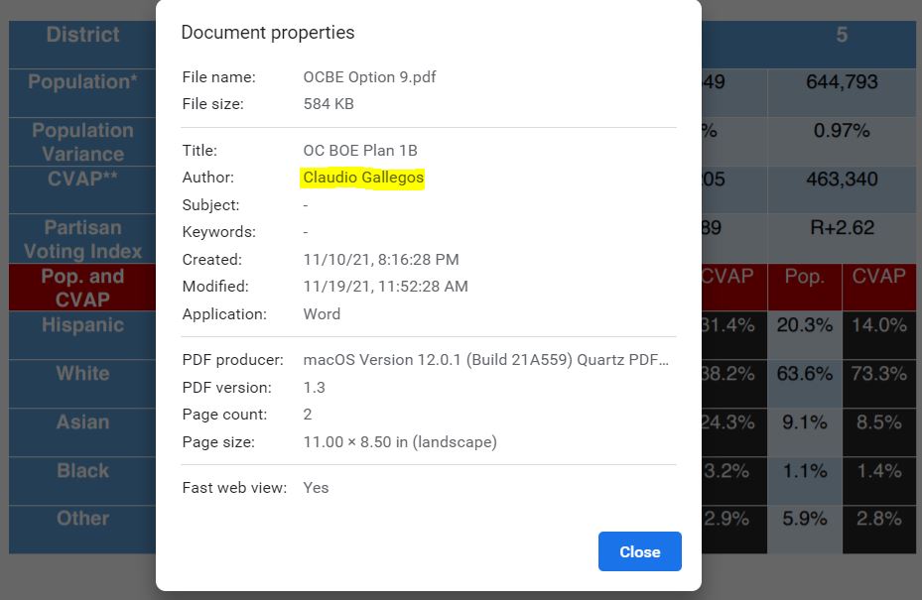Select the 'Keywords:' label
Screen dimensions: 922x600
[x=218, y=232]
